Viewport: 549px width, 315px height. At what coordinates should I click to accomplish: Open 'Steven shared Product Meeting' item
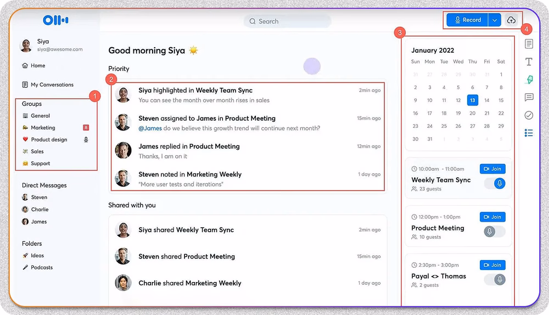[248, 256]
